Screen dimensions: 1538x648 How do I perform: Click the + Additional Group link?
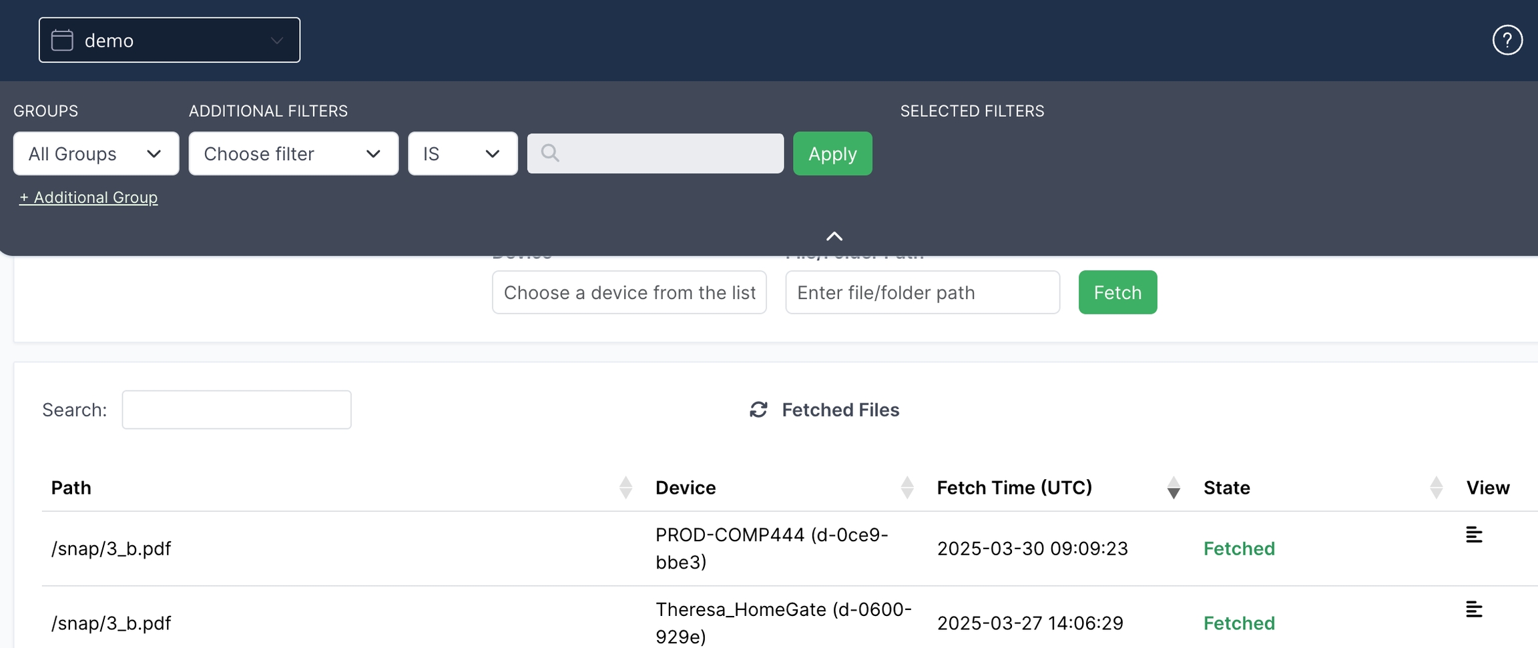coord(89,198)
